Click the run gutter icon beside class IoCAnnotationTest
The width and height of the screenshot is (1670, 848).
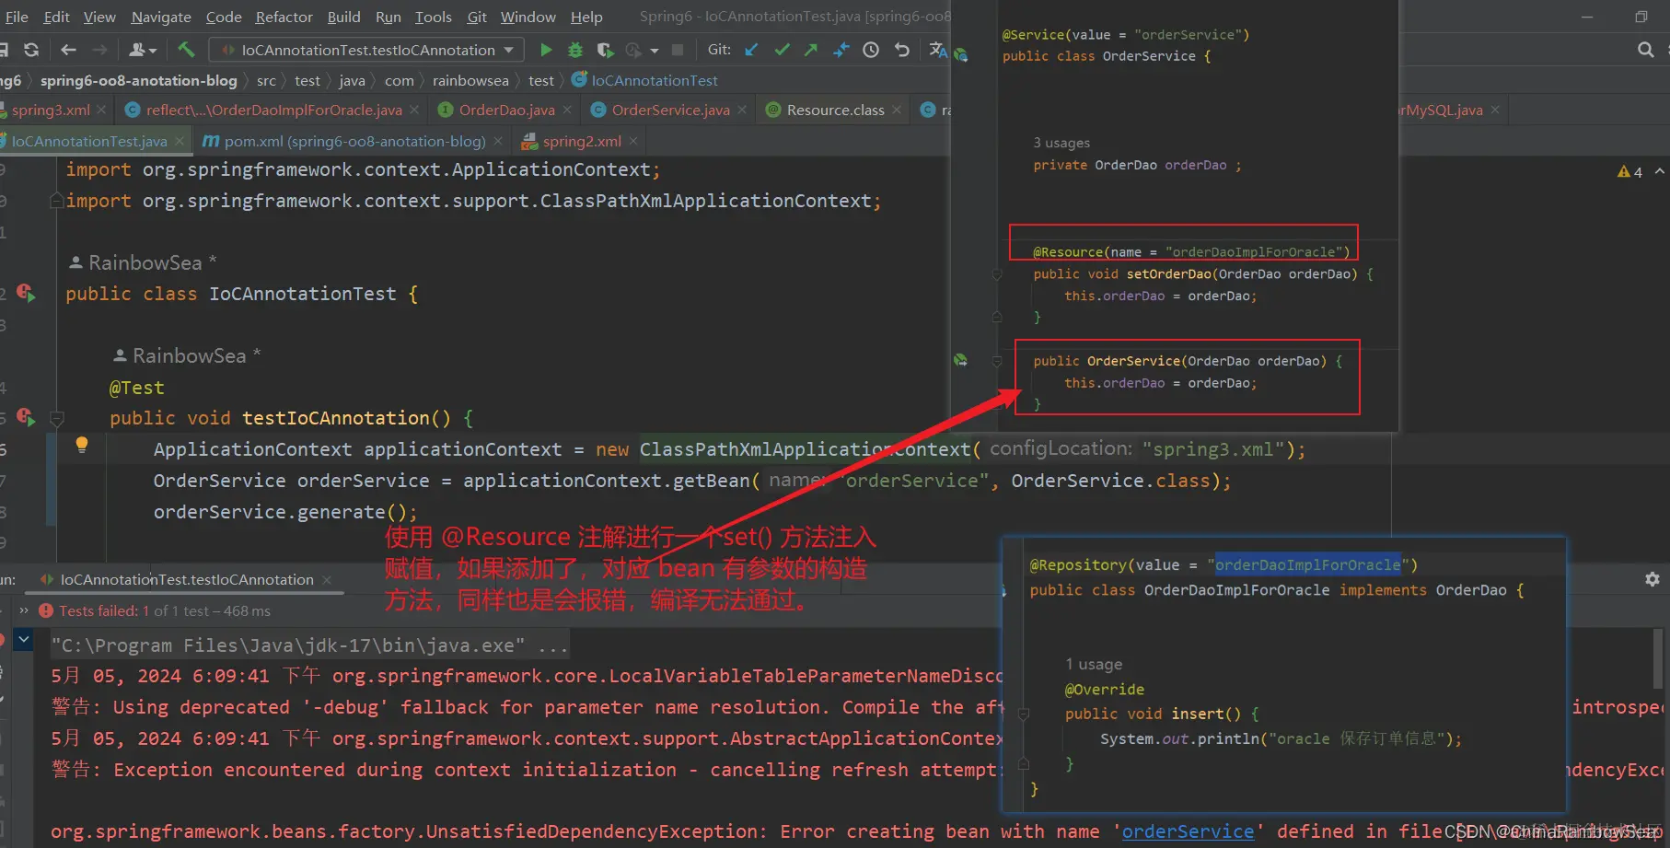tap(26, 294)
